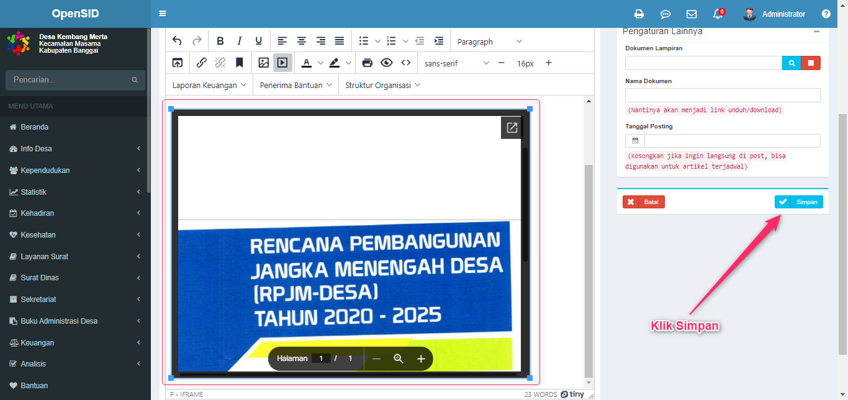Open text color picker arrow
Screen dimensions: 848x400
[320, 63]
